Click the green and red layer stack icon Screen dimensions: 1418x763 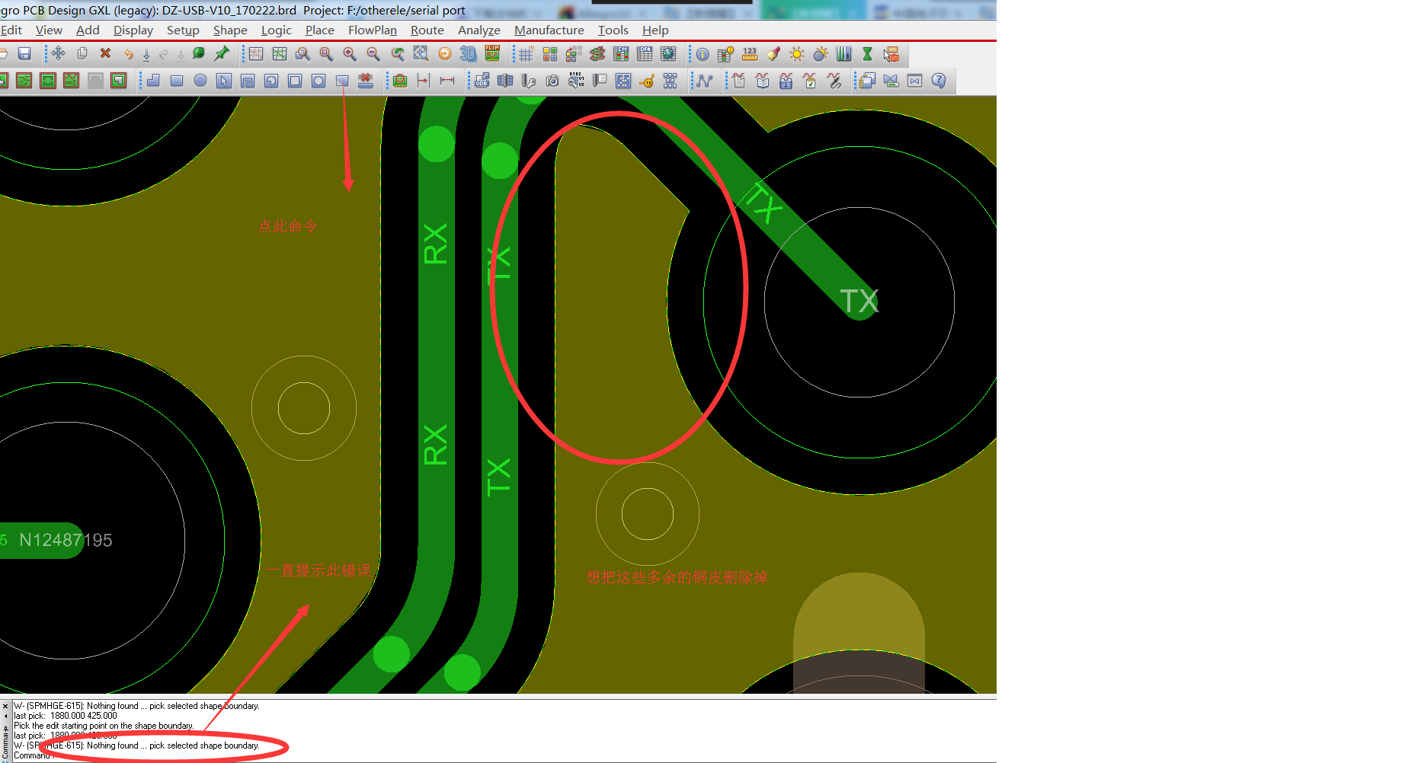pyautogui.click(x=597, y=53)
